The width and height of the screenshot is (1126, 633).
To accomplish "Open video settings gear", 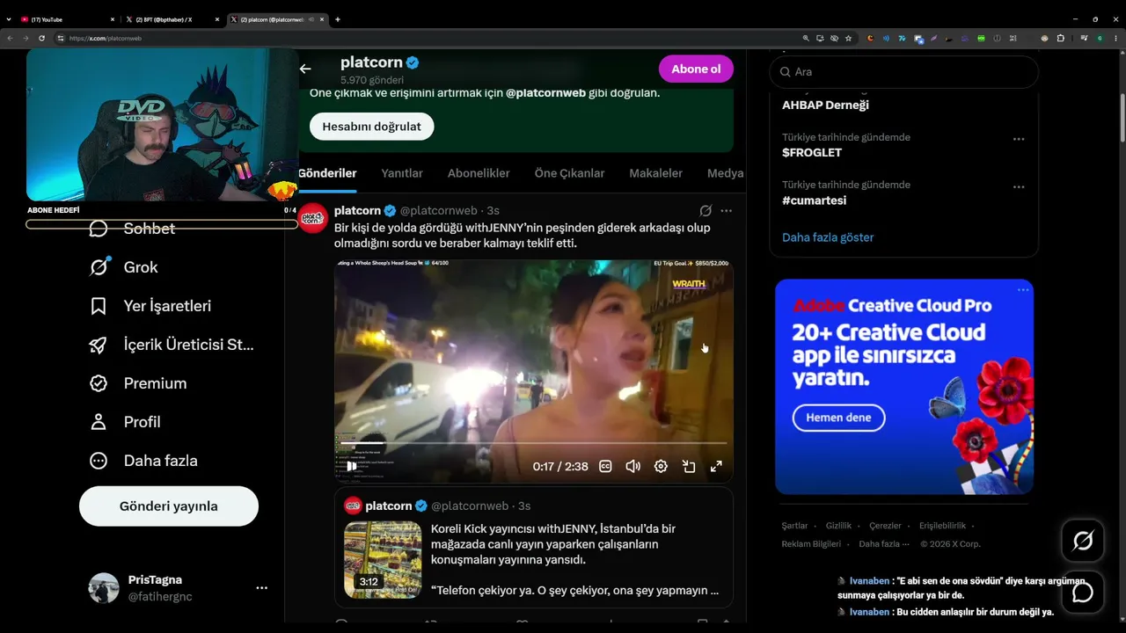I will 661,467.
